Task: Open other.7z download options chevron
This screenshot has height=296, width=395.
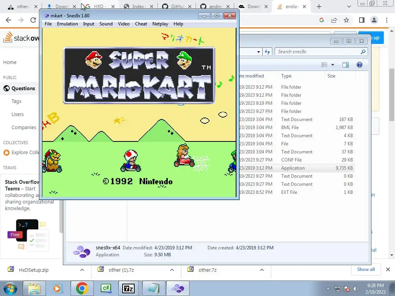Action: pyautogui.click(x=262, y=270)
